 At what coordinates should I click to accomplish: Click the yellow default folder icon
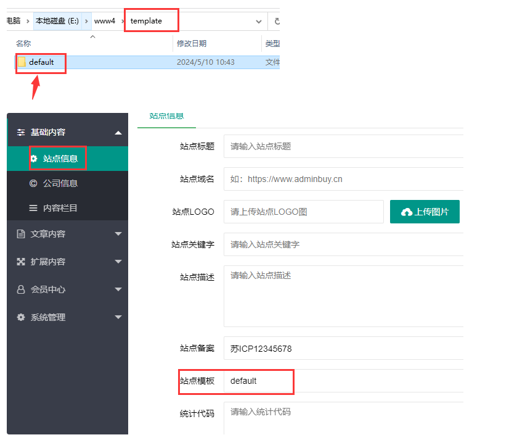pyautogui.click(x=22, y=62)
